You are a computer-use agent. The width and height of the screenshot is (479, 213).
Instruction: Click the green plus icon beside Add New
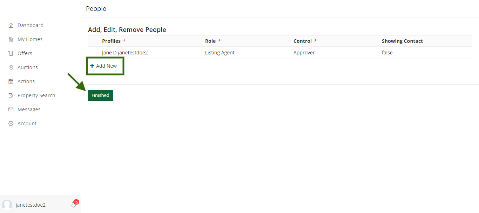tap(92, 66)
